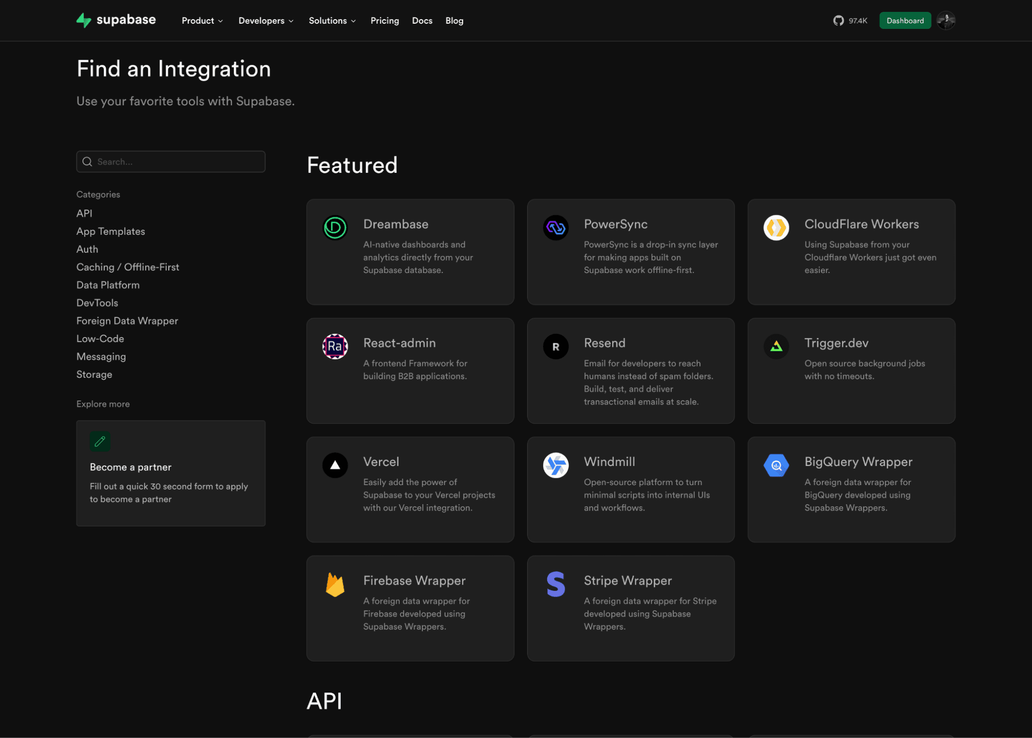Expand the Developers dropdown menu

[x=265, y=21]
